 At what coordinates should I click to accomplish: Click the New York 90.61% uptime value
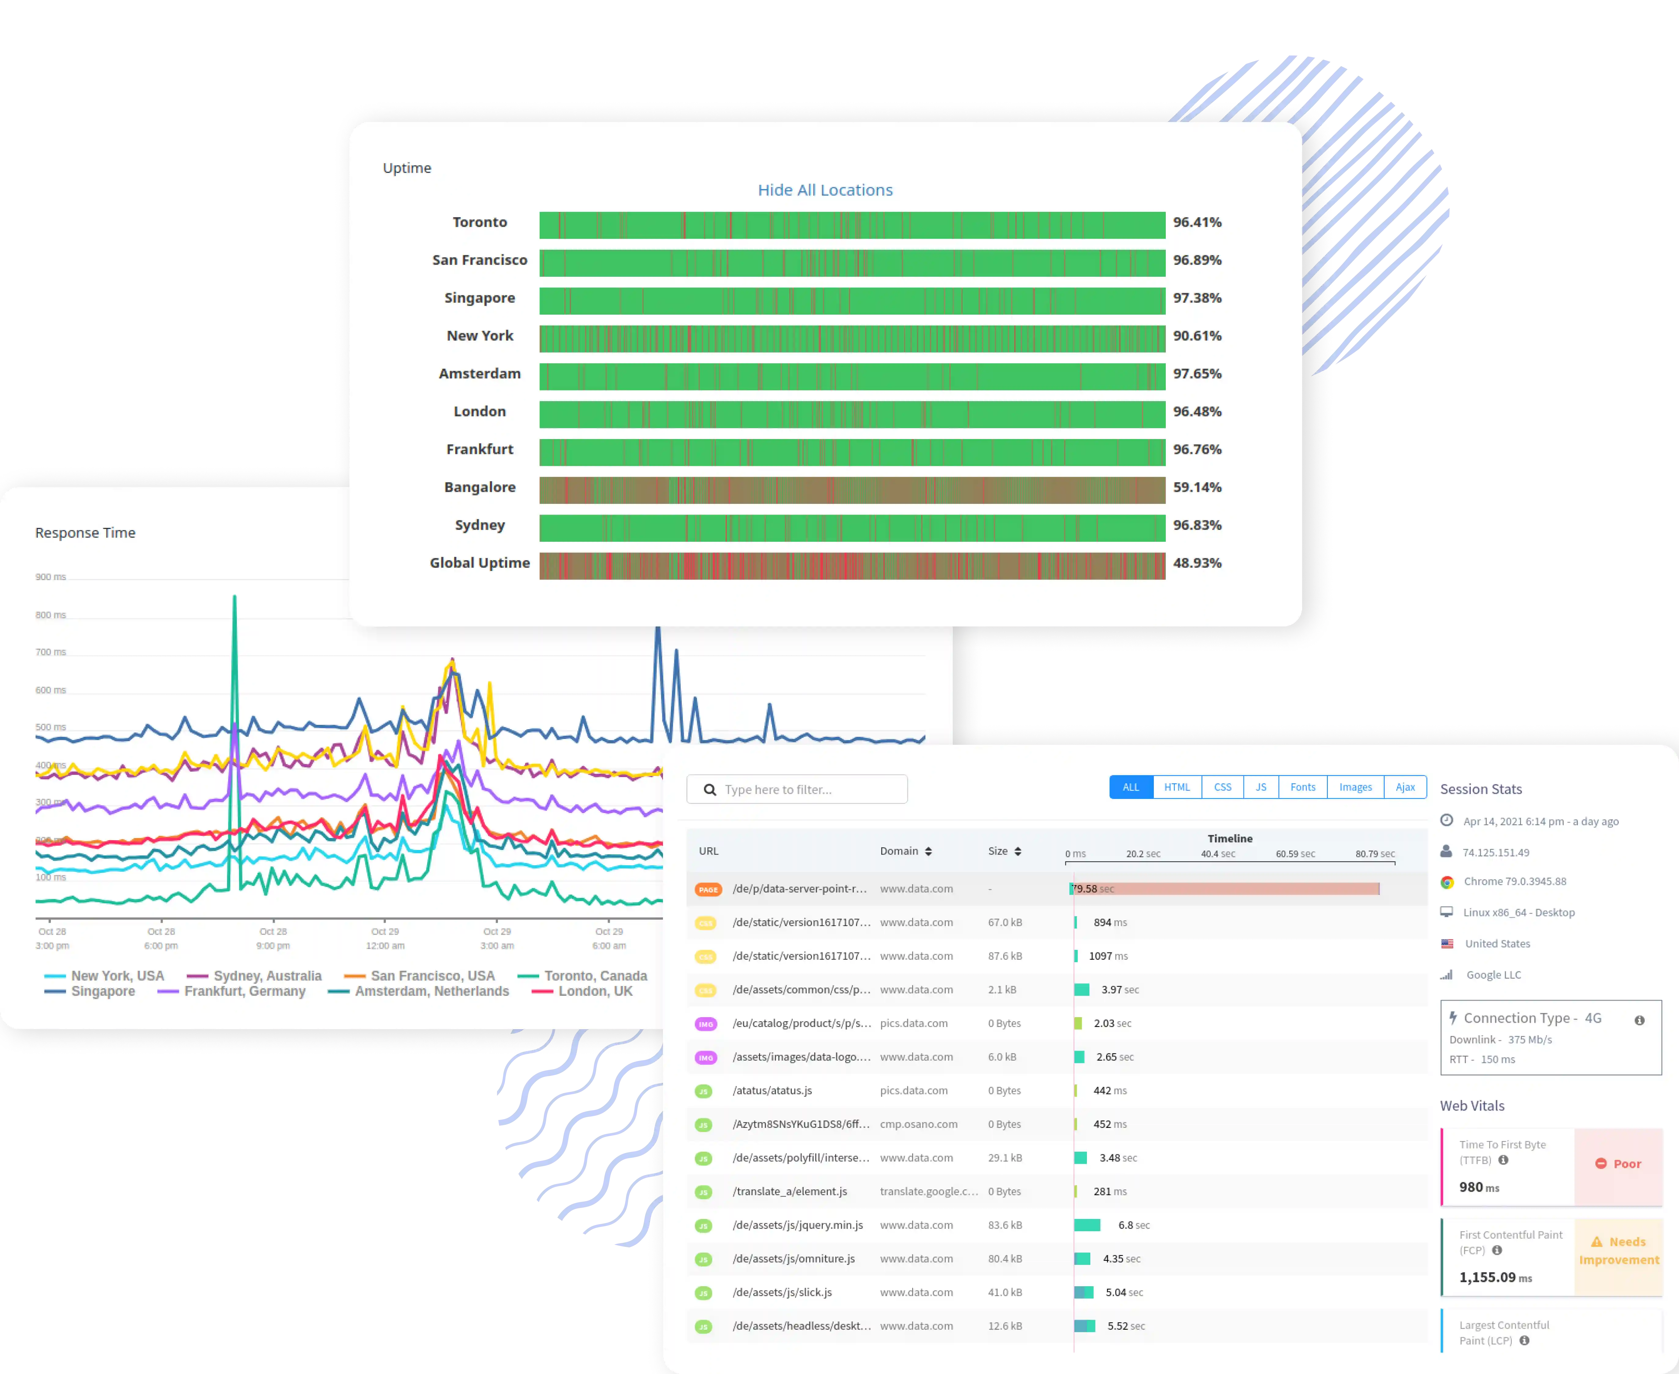(1197, 336)
